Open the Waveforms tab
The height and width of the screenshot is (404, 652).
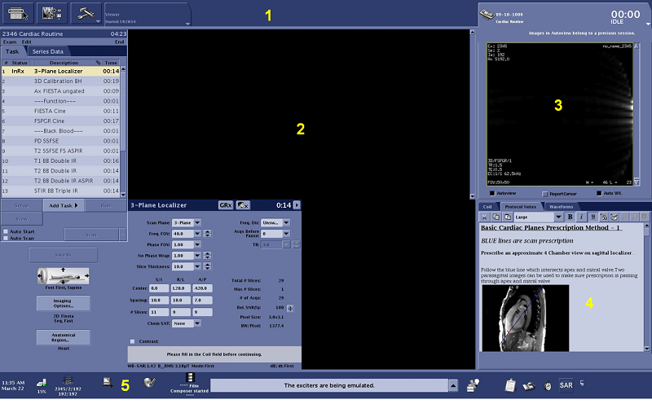click(x=560, y=207)
